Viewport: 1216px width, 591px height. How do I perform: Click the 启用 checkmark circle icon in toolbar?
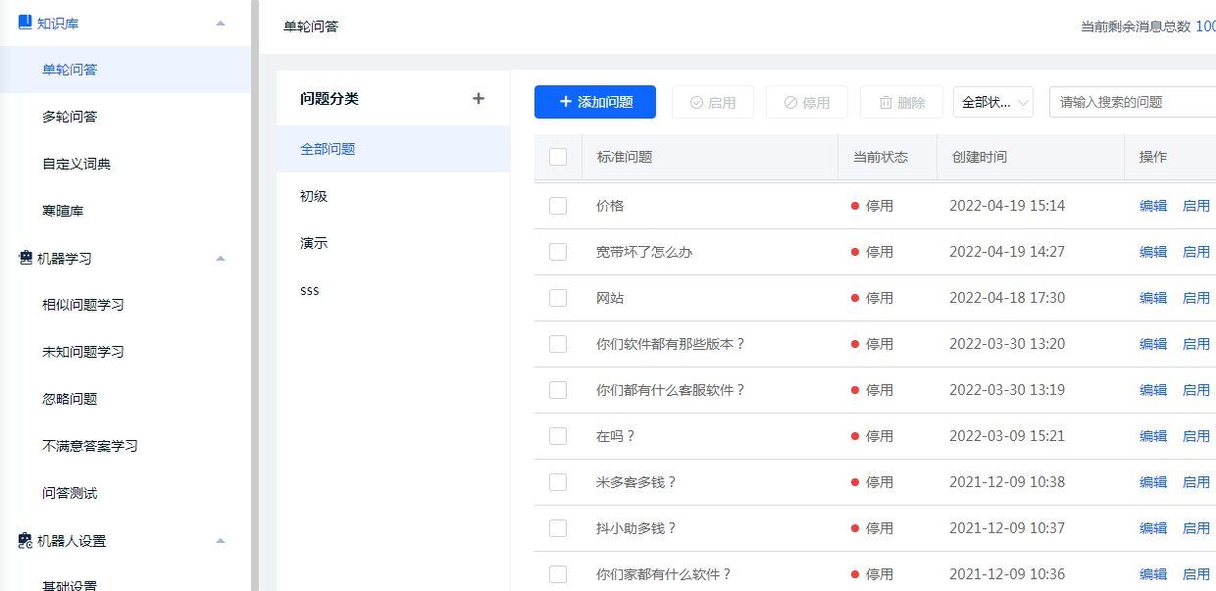tap(697, 102)
